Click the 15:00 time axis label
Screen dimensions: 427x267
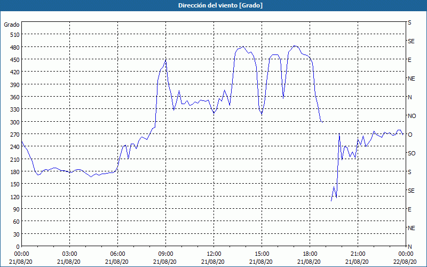(x=262, y=254)
